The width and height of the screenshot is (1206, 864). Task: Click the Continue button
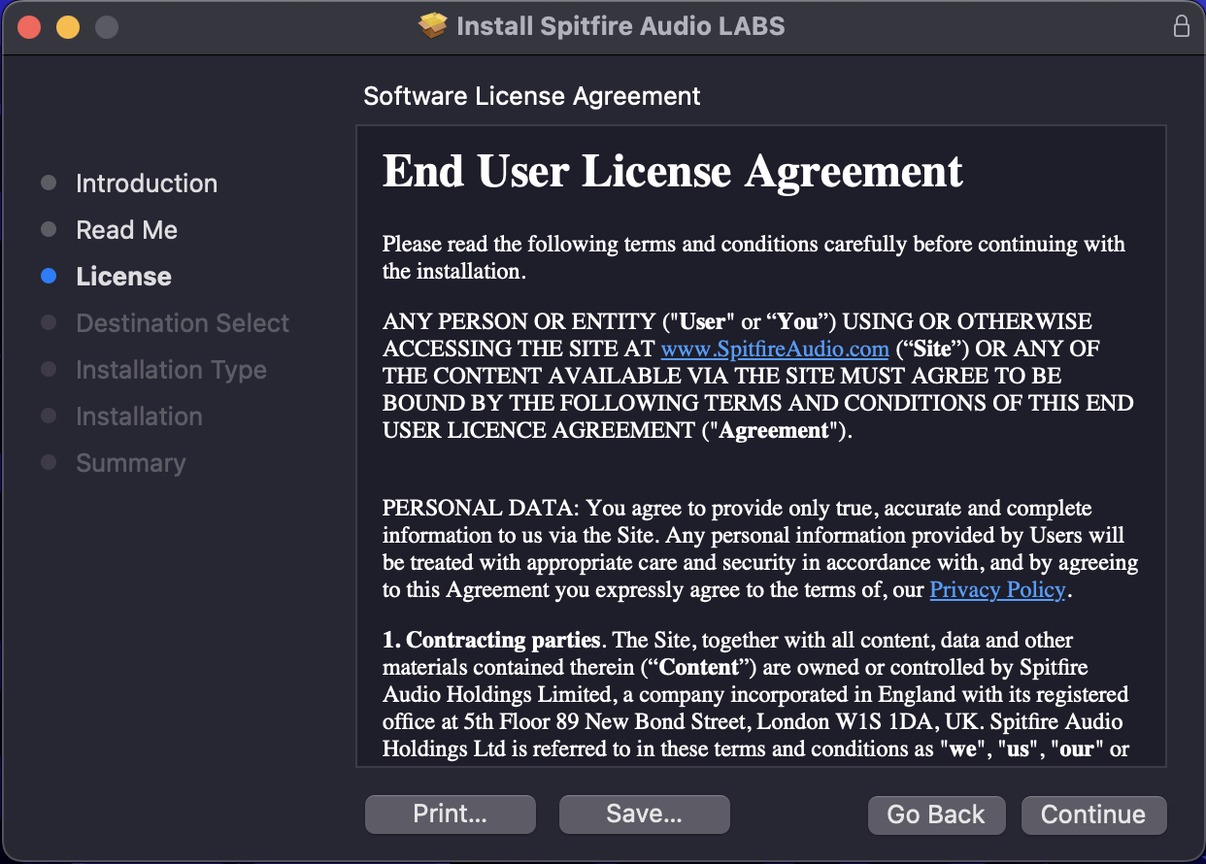pos(1093,814)
